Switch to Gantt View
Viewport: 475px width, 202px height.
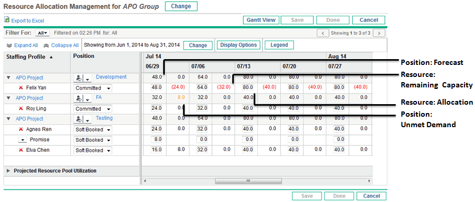click(x=261, y=20)
